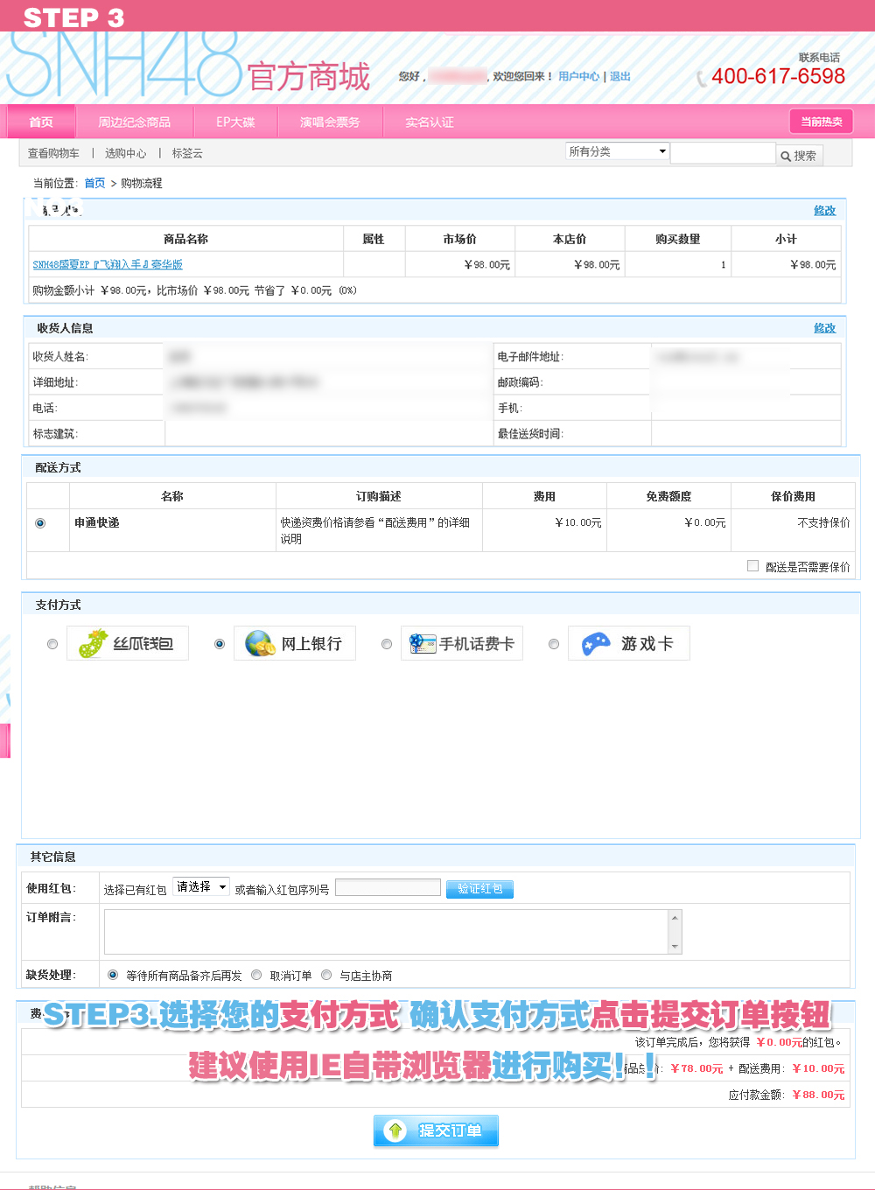Select the 申通快递 shipping radio button
This screenshot has height=1190, width=875.
click(40, 523)
